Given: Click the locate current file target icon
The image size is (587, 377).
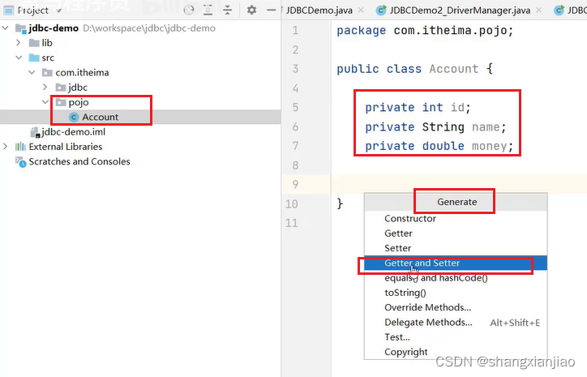Looking at the screenshot, I should click(189, 10).
